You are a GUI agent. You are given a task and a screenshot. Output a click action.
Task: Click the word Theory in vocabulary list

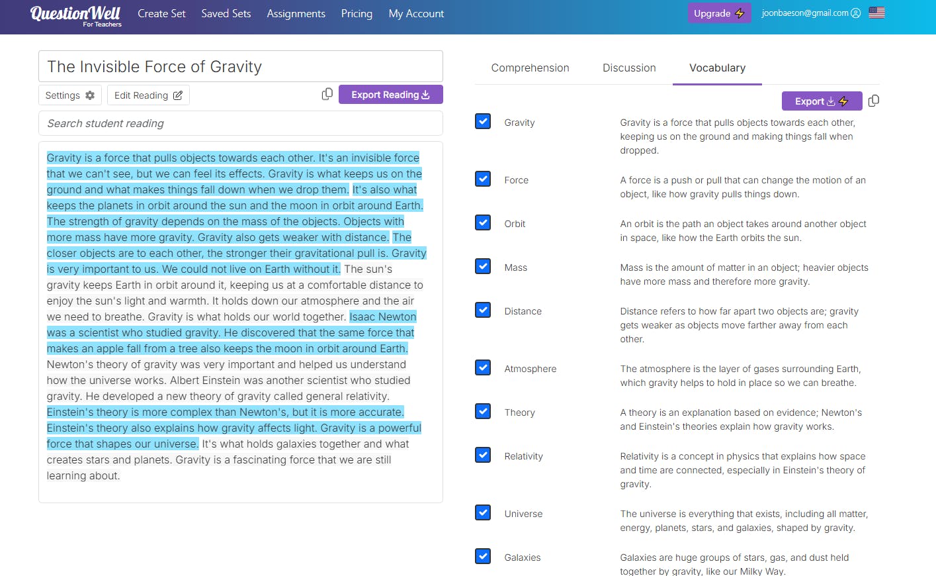pos(519,412)
